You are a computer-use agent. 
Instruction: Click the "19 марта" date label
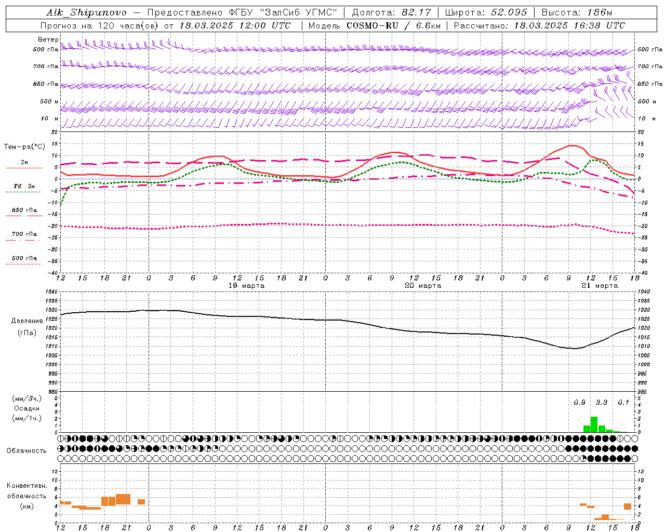tap(246, 286)
